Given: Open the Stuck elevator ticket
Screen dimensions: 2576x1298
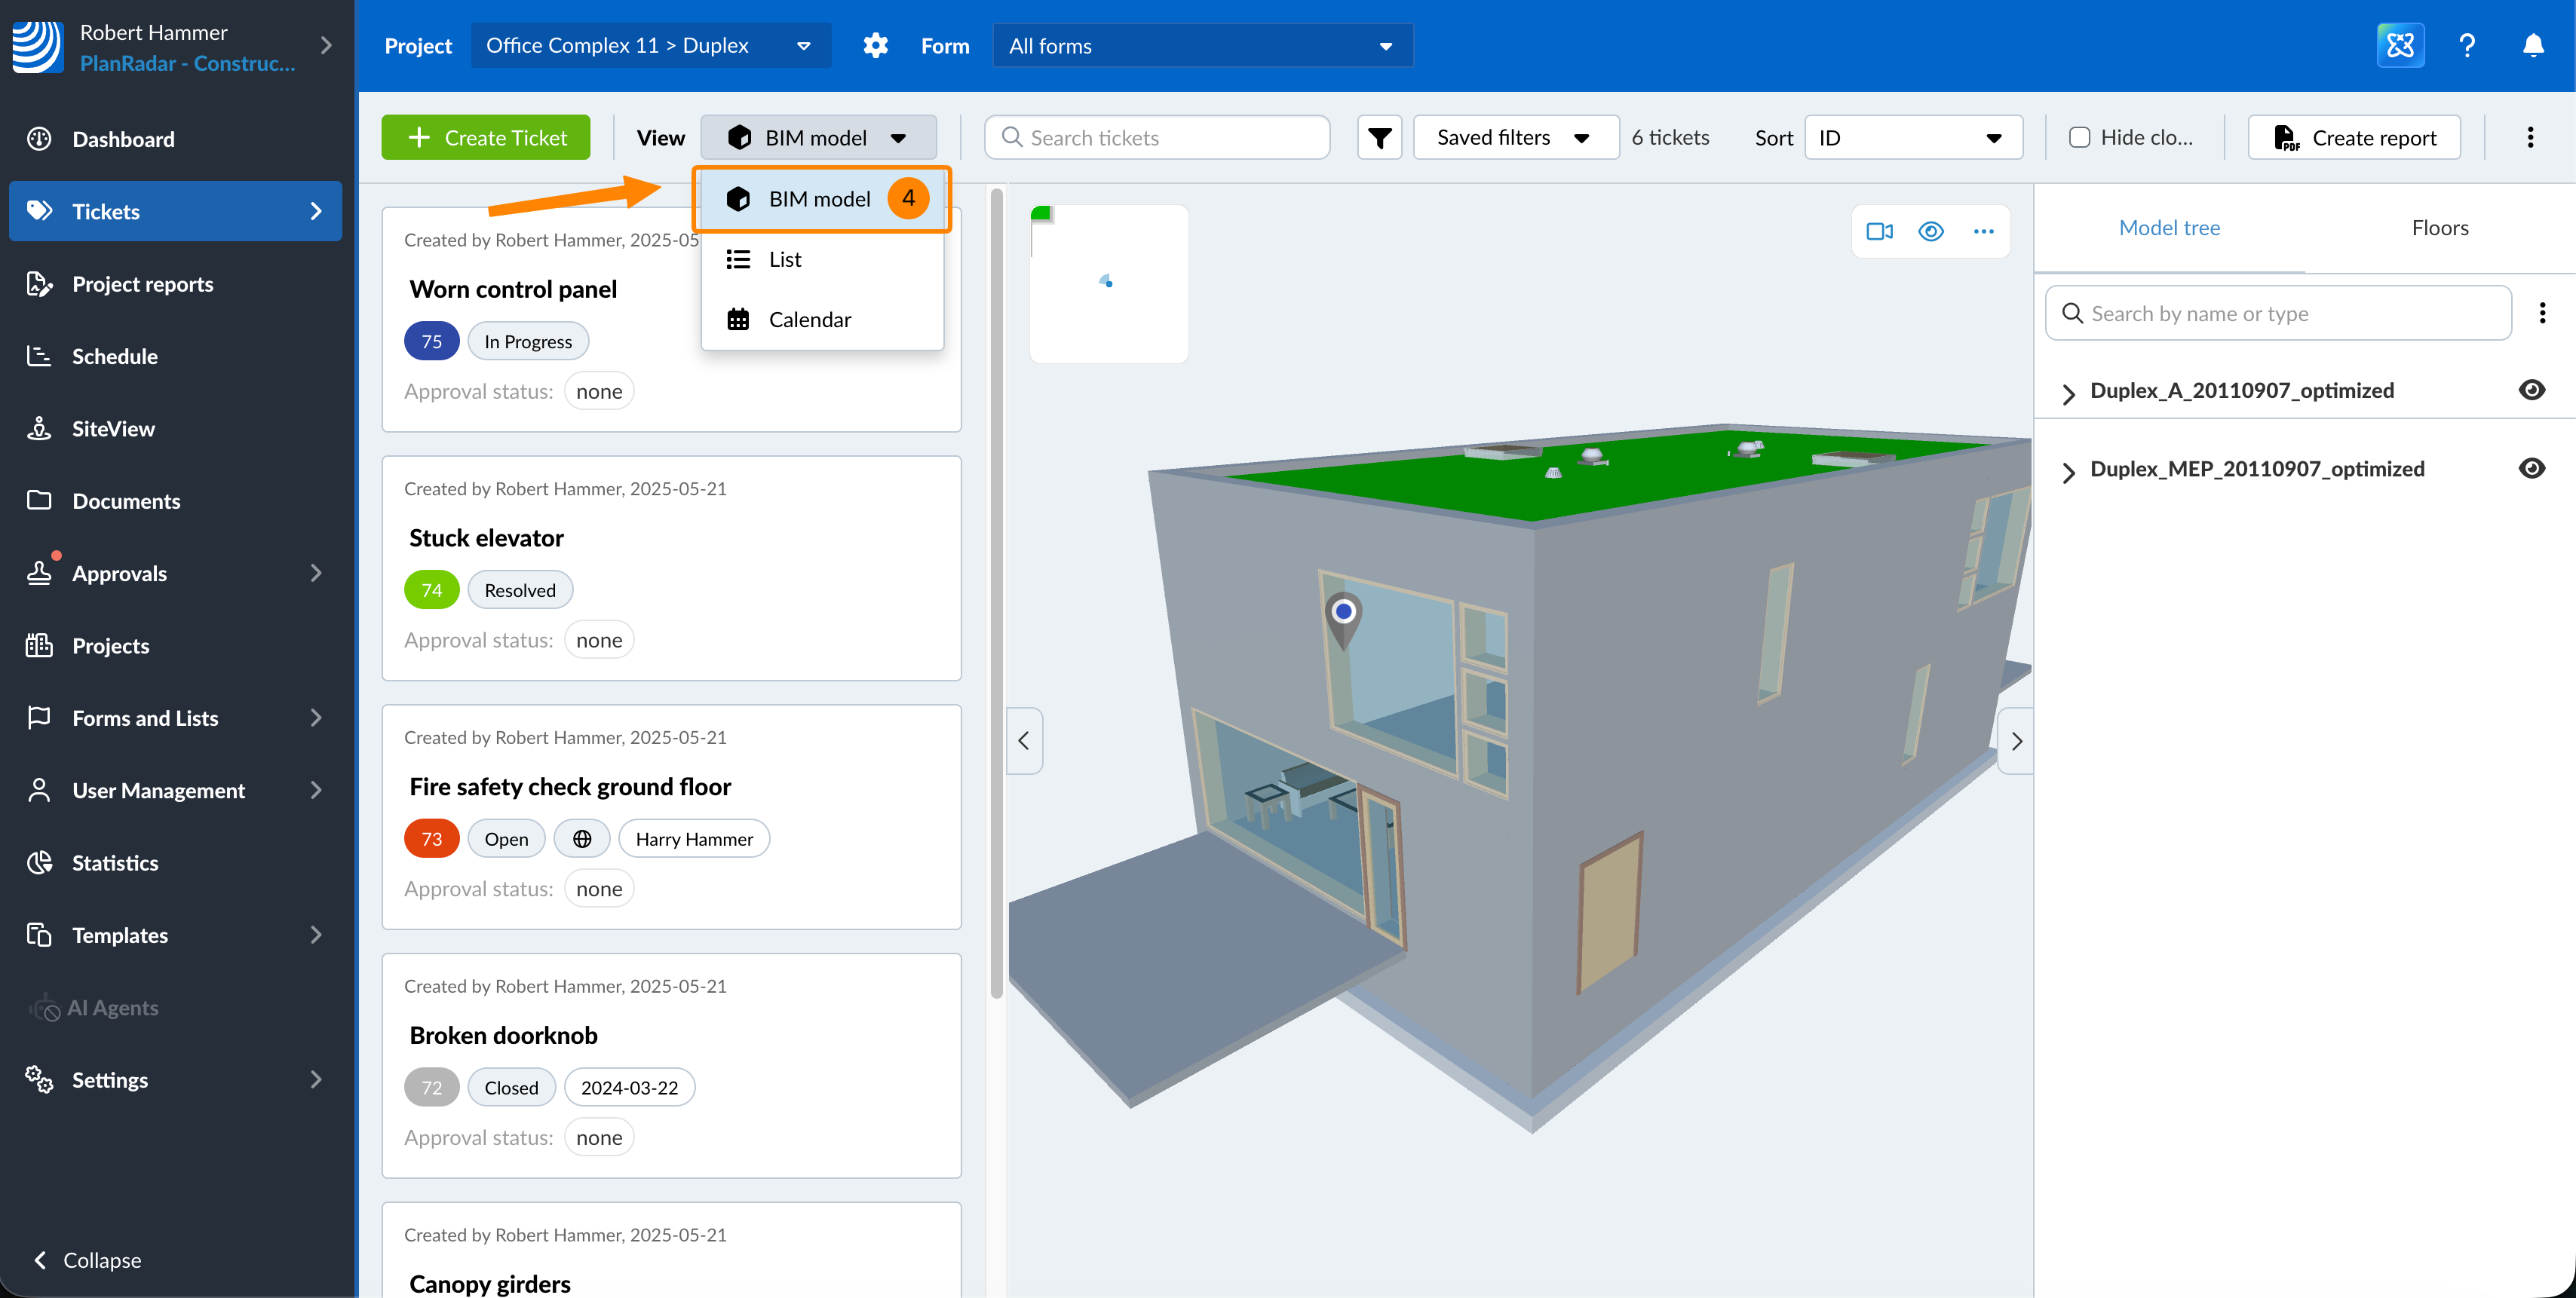Looking at the screenshot, I should 486,537.
